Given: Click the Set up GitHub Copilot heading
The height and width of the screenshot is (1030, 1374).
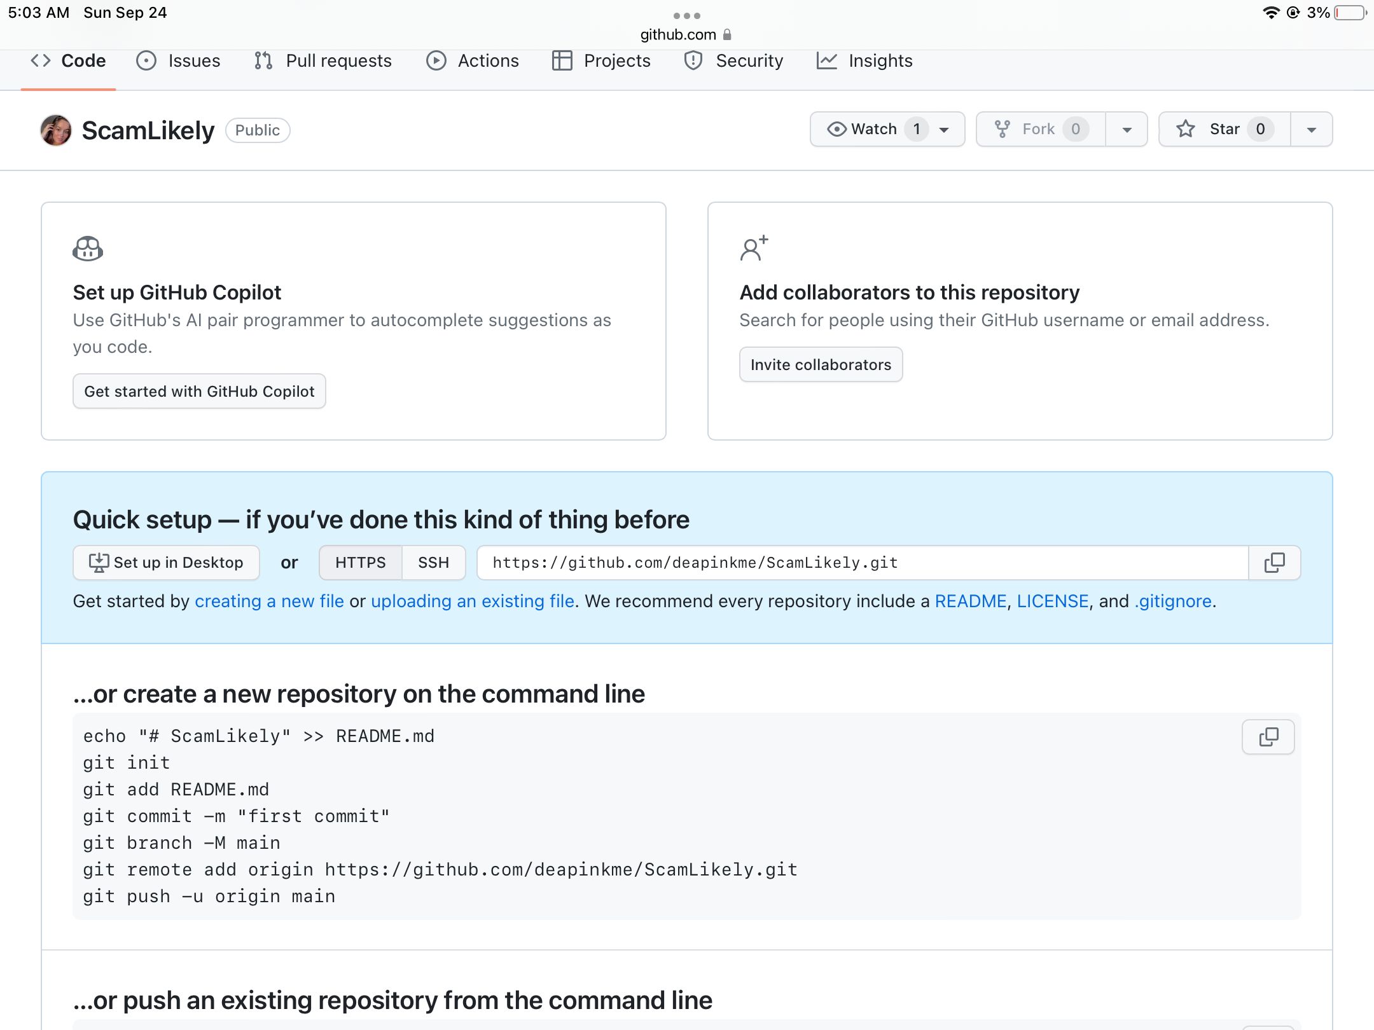Looking at the screenshot, I should coord(177,292).
